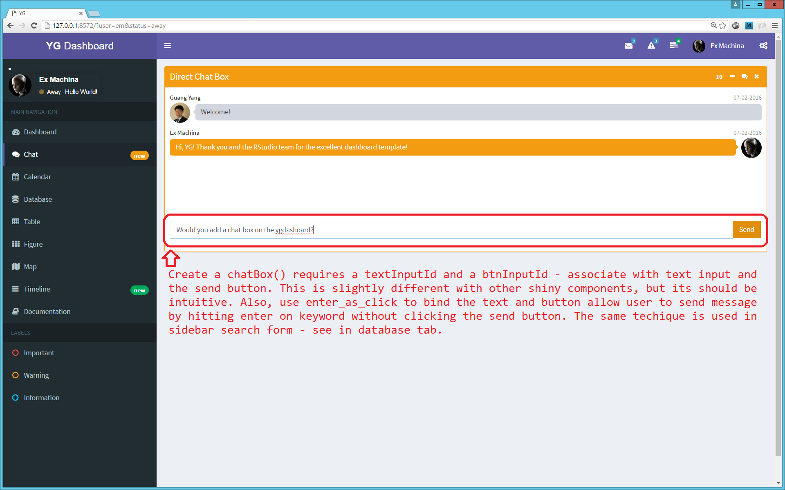Screen dimensions: 785x490
Task: Open the Documentation navigation item
Action: click(x=46, y=311)
